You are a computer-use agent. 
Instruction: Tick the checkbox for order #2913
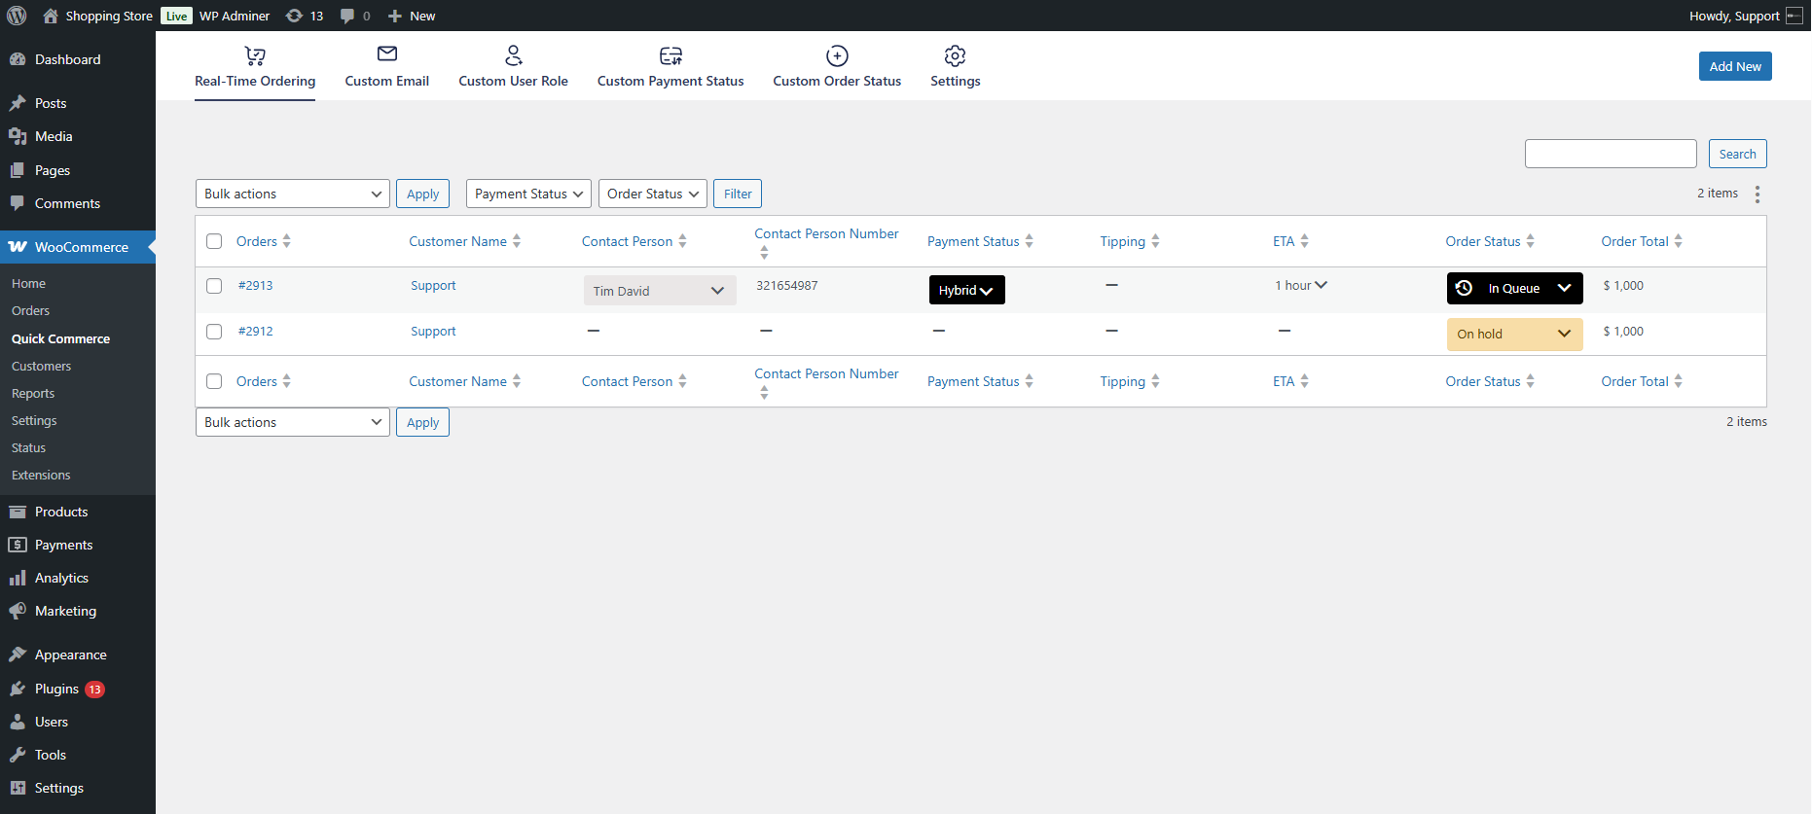(x=214, y=286)
